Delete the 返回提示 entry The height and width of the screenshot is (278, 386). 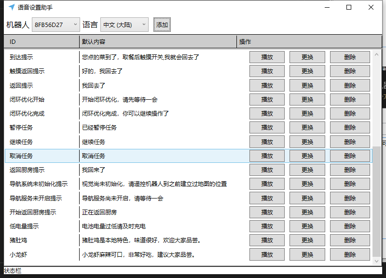[350, 85]
